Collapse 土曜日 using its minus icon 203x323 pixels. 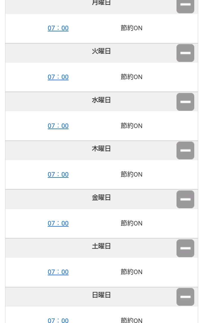coord(185,248)
